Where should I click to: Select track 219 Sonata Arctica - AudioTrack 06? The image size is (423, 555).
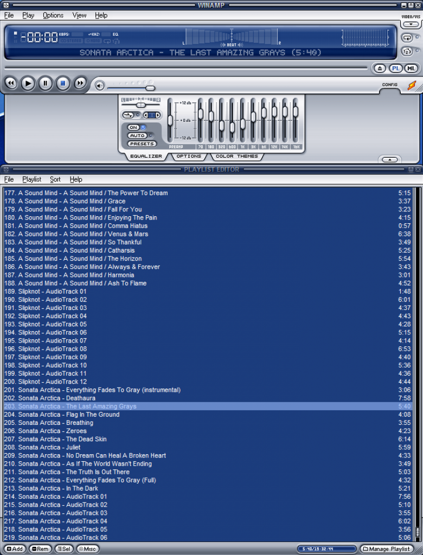click(x=208, y=538)
